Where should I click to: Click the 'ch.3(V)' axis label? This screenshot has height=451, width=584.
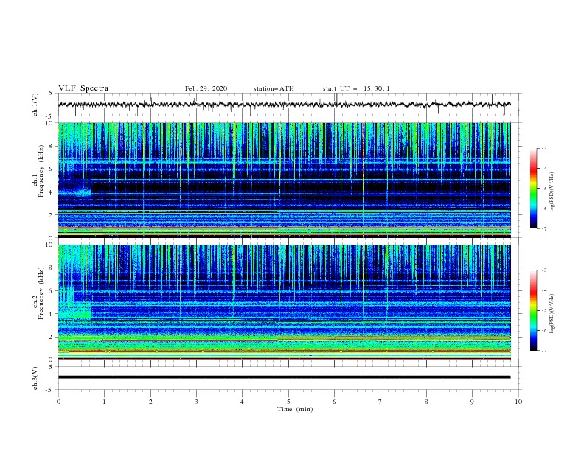(35, 378)
